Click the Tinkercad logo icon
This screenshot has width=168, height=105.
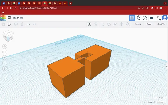[3, 18]
